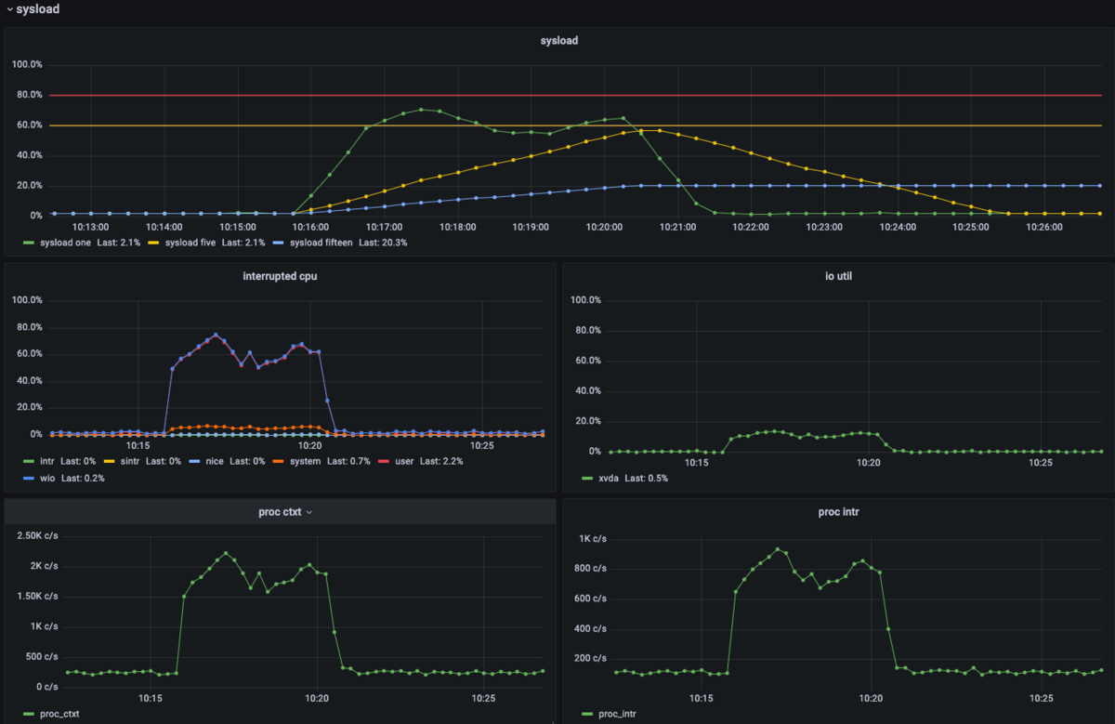Click the proc_ctxt legend color marker
The height and width of the screenshot is (724, 1115).
click(x=30, y=714)
